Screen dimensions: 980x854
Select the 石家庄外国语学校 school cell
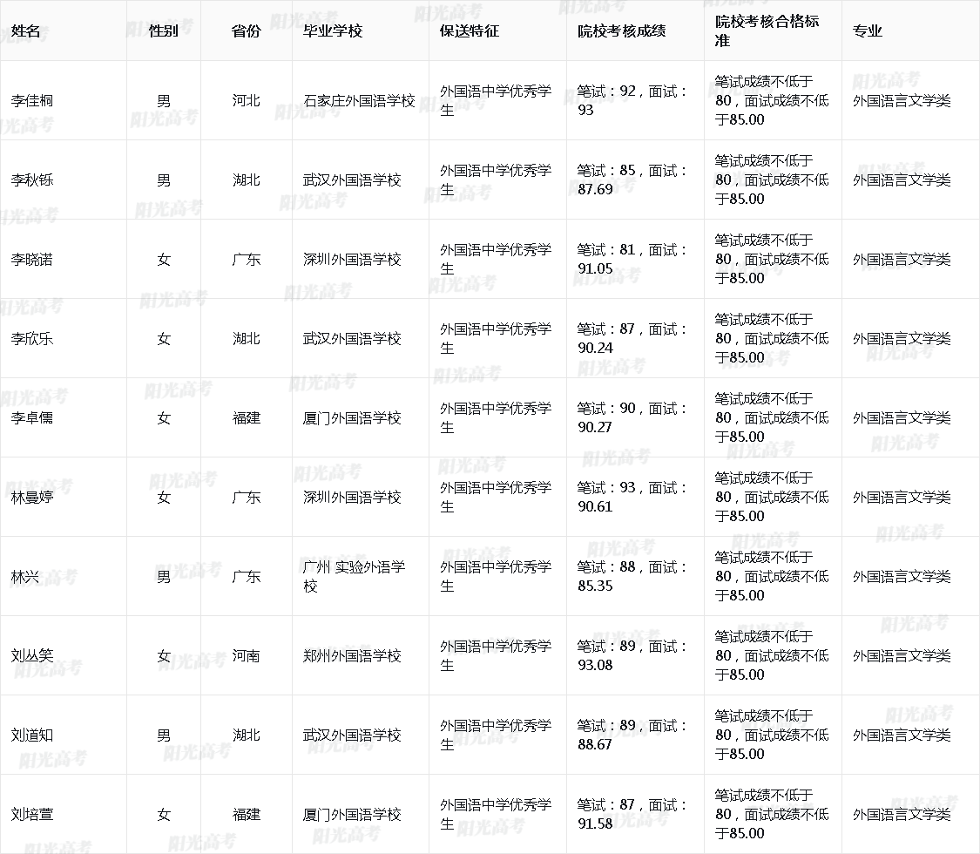359,101
